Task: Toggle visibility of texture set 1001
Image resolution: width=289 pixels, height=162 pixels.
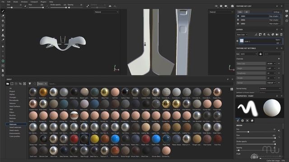Action: (238, 16)
